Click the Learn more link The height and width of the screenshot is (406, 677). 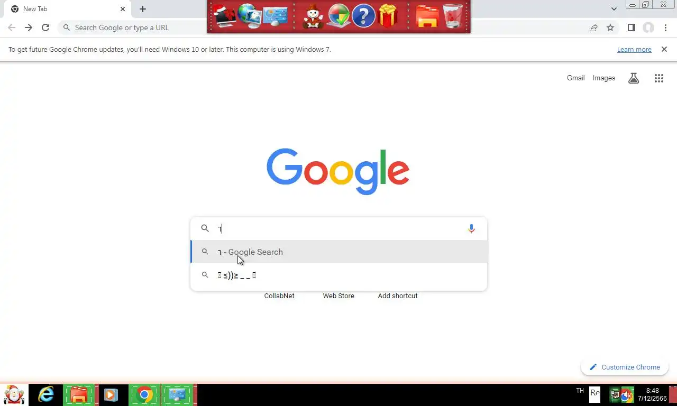634,49
